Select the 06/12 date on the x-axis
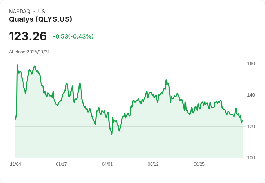This screenshot has height=183, width=265. pyautogui.click(x=153, y=164)
